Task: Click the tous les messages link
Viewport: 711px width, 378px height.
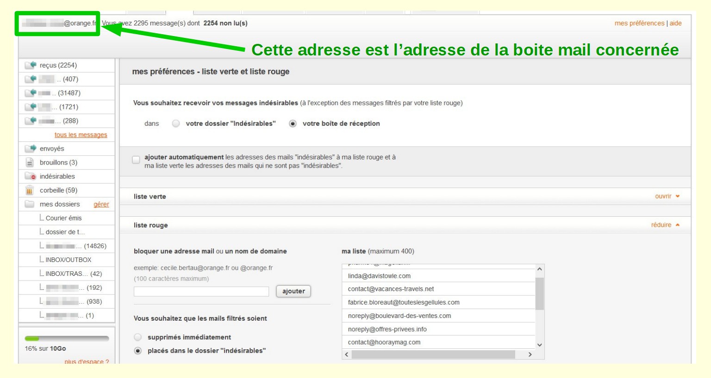Action: click(81, 135)
